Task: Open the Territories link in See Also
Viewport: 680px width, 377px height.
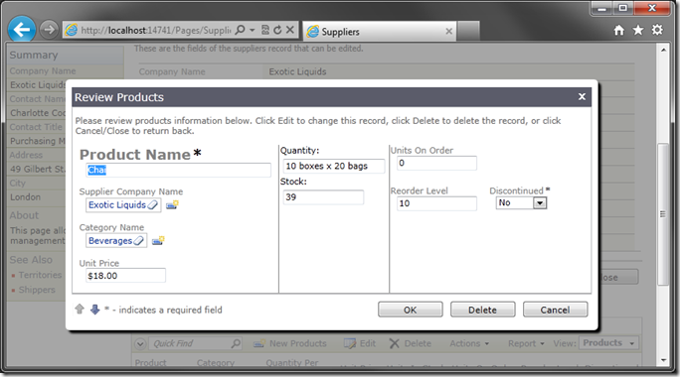Action: (40, 275)
